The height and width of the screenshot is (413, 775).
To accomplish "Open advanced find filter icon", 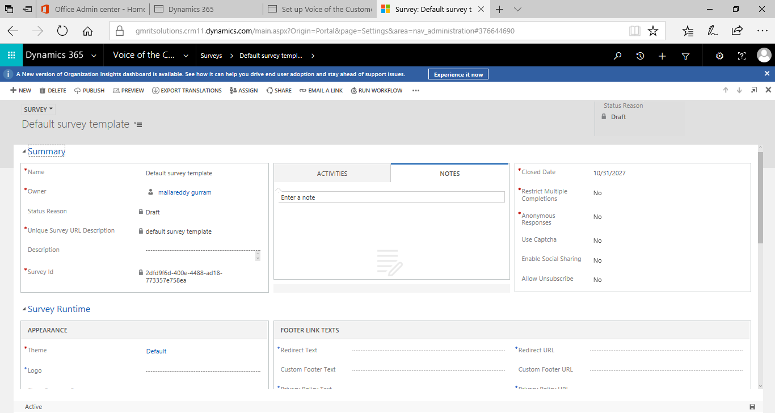I will click(x=685, y=56).
